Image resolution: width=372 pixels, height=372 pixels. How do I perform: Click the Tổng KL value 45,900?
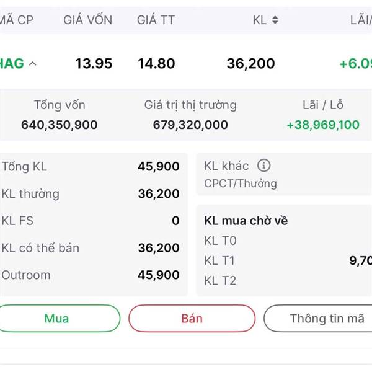click(159, 166)
